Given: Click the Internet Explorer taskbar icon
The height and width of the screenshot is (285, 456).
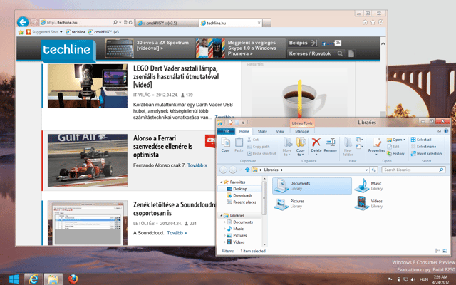Looking at the screenshot, I should pyautogui.click(x=33, y=279).
